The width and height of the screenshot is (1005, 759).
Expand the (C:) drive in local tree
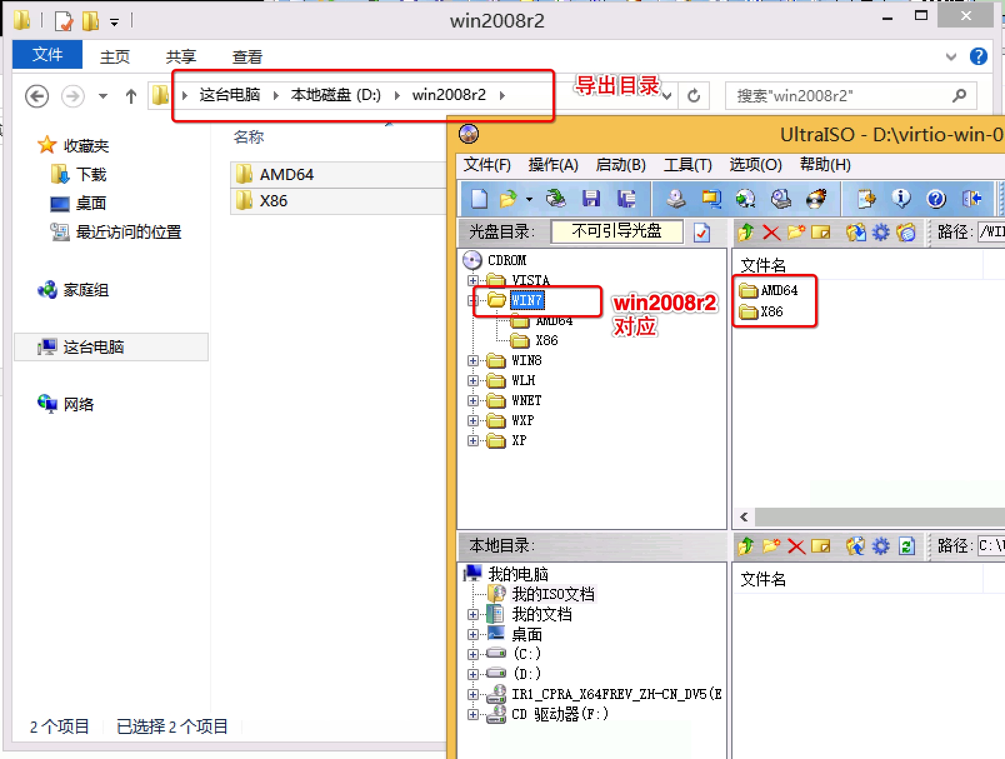coord(473,655)
